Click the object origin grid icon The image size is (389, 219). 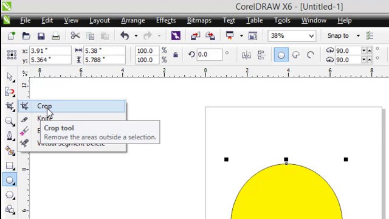click(x=12, y=55)
